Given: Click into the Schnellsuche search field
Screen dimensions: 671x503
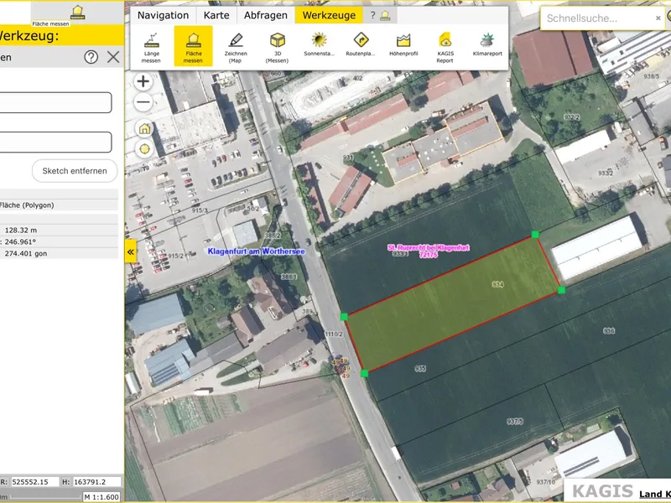Looking at the screenshot, I should (596, 18).
